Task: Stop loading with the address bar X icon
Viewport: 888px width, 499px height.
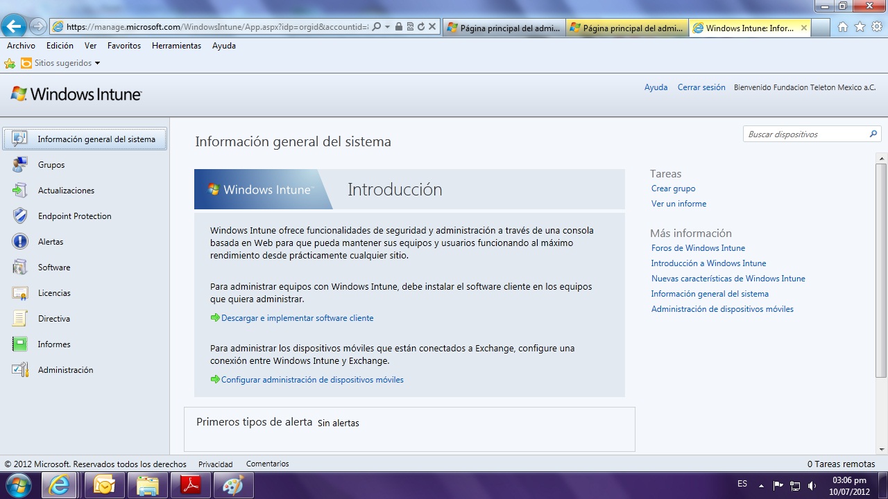Action: point(432,27)
